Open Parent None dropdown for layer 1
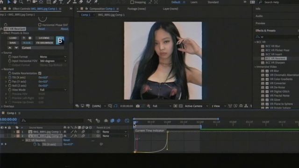This screenshot has width=299, height=168. [x=114, y=132]
